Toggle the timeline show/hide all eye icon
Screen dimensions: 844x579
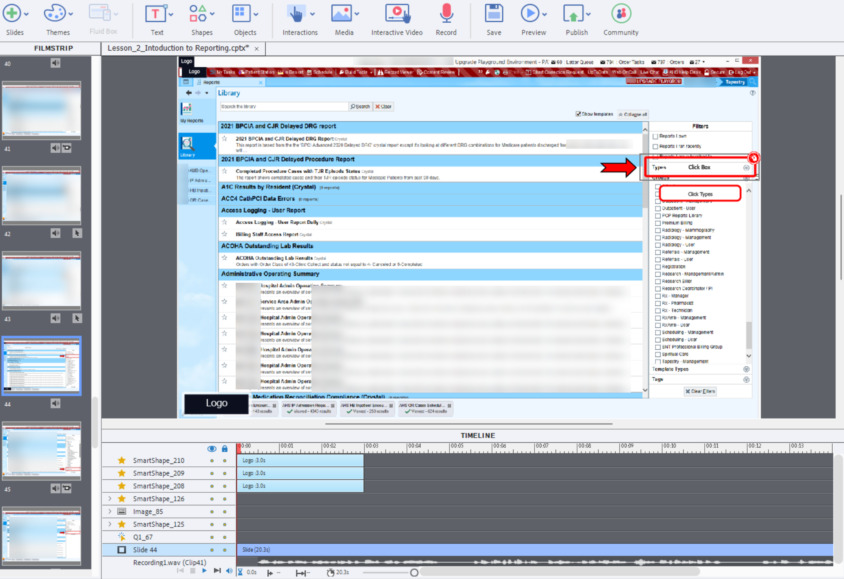tap(211, 449)
